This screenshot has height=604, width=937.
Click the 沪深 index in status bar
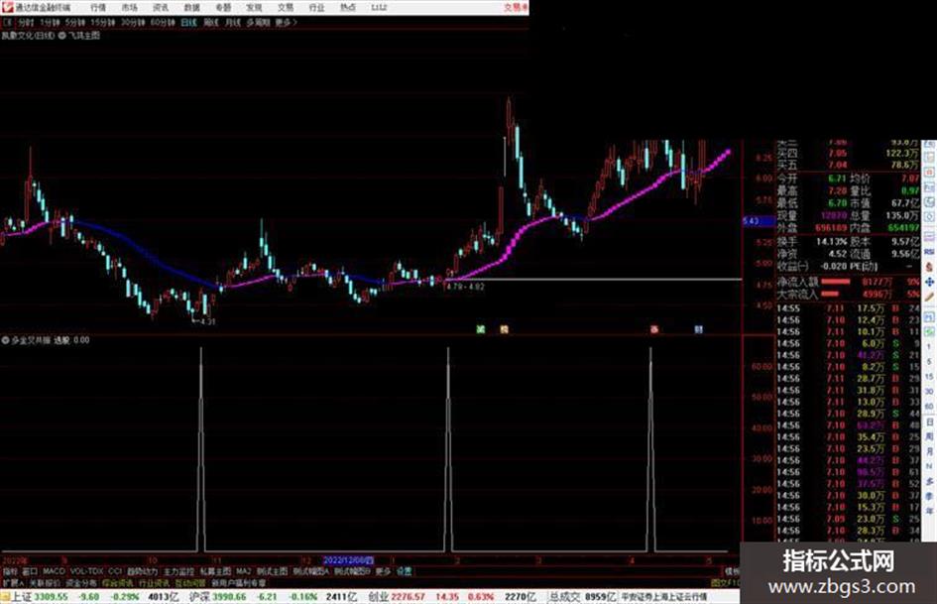click(x=199, y=597)
